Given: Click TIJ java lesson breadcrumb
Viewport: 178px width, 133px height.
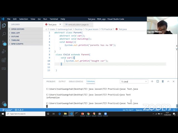Looking at the screenshot, I should coord(92,29).
